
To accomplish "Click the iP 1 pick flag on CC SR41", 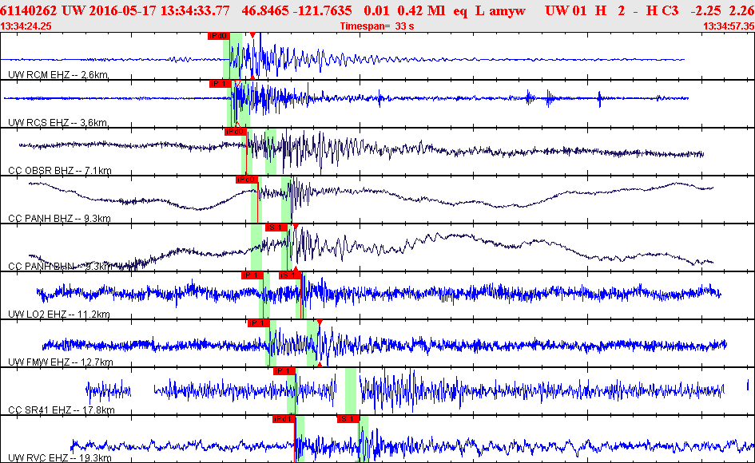I will pos(284,371).
